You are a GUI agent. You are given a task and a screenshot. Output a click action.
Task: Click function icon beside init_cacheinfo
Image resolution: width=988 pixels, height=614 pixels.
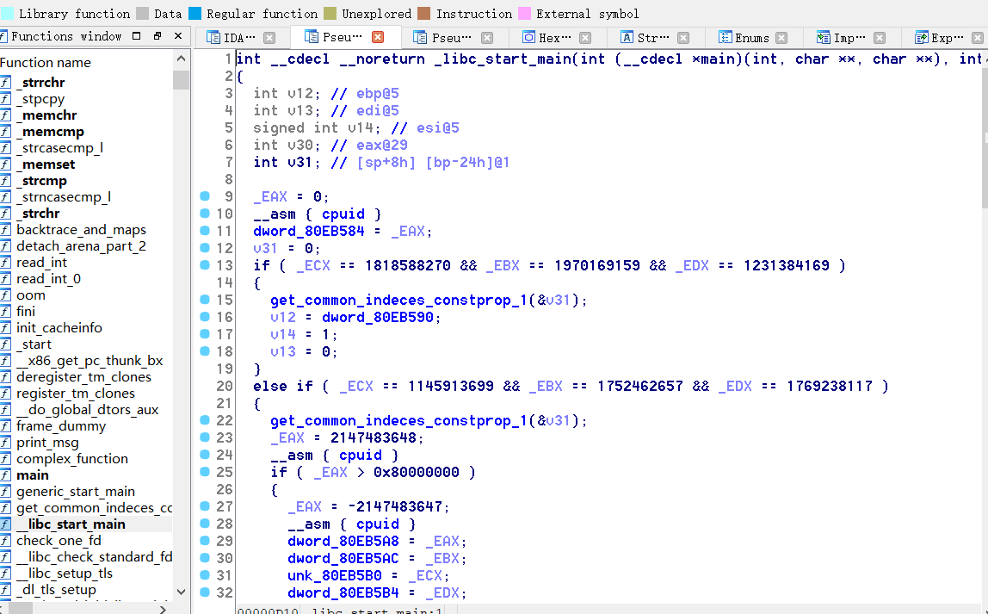tap(6, 328)
